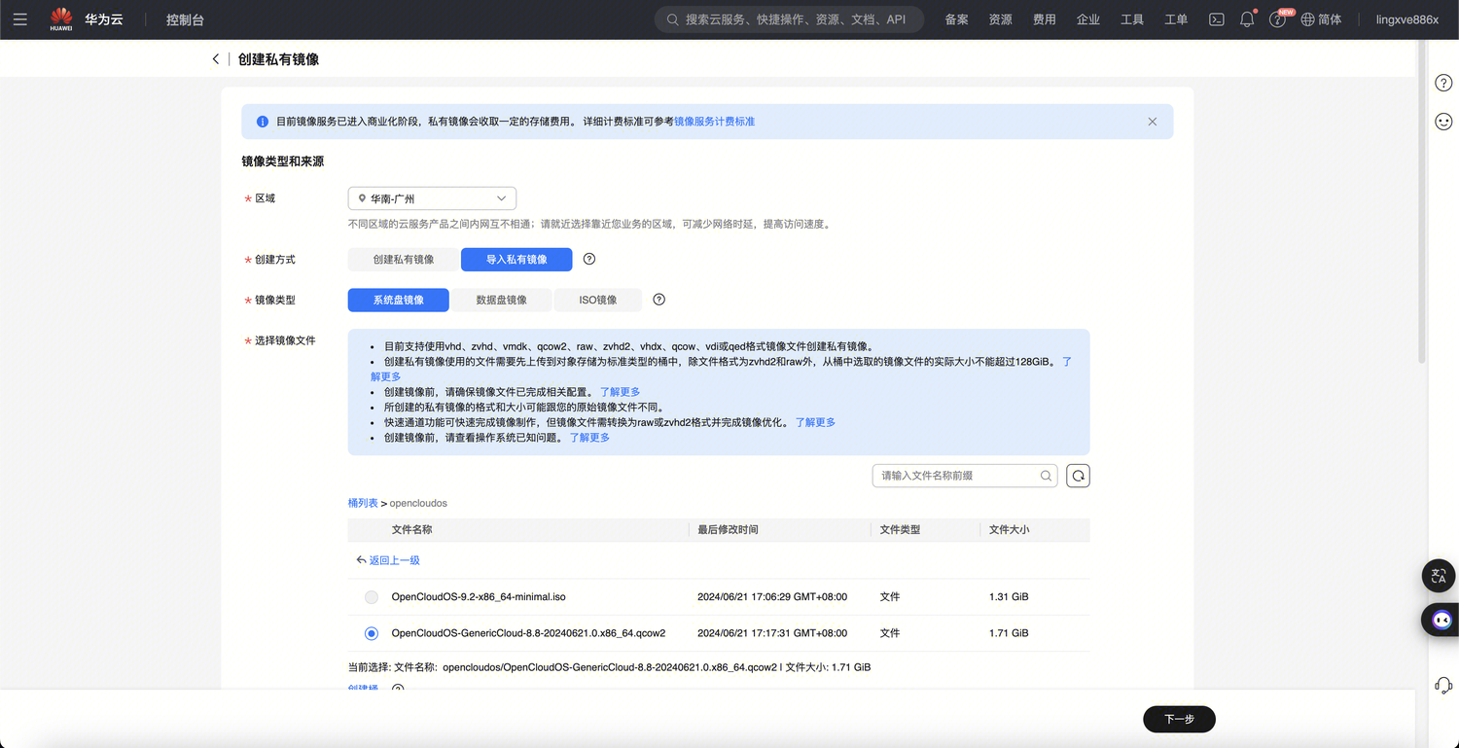This screenshot has height=748, width=1459.
Task: Open the 费用 menu item
Action: click(x=1044, y=19)
